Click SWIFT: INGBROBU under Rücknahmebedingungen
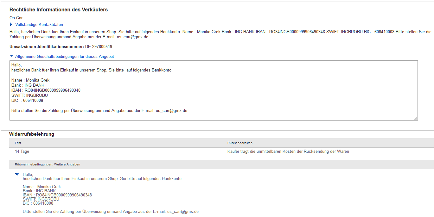The image size is (434, 217). pyautogui.click(x=41, y=199)
